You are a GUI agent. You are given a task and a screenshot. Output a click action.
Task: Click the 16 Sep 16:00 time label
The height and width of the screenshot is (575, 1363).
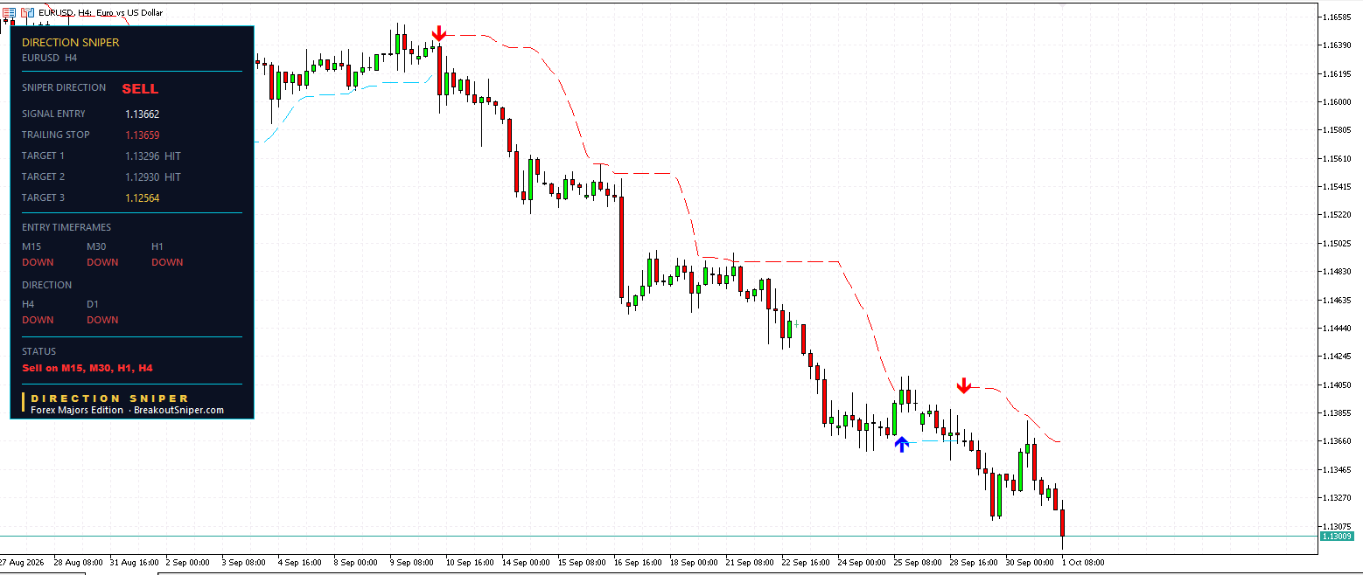(638, 562)
